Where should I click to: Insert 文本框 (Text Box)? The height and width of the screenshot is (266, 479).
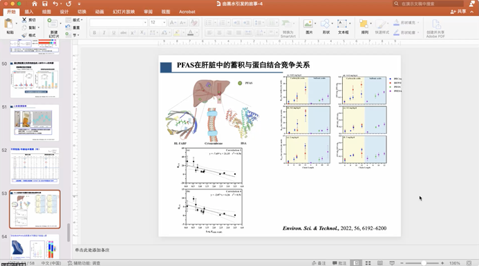[343, 26]
